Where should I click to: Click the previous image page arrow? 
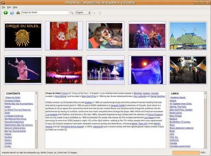94,13
